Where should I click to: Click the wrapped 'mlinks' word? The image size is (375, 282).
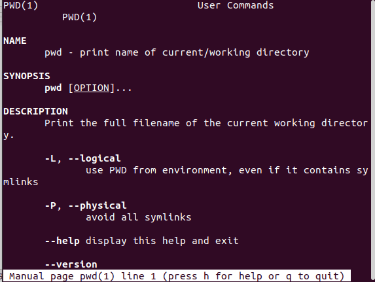click(20, 182)
